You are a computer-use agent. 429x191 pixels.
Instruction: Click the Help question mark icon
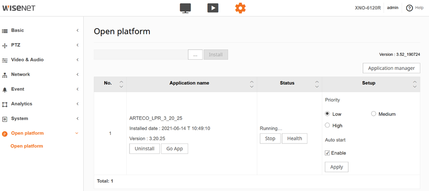click(409, 8)
